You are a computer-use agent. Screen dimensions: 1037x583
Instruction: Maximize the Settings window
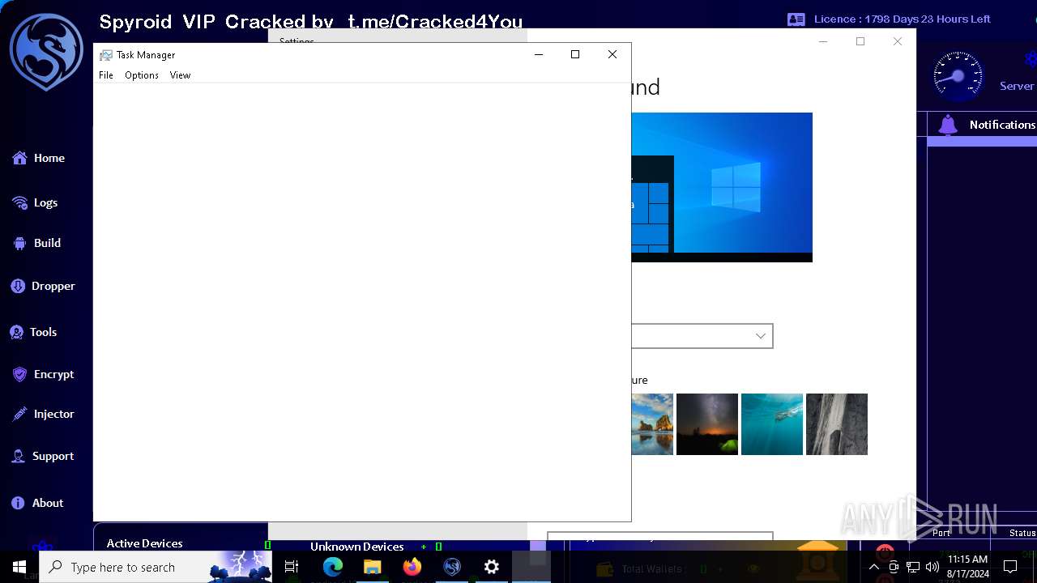pyautogui.click(x=860, y=41)
